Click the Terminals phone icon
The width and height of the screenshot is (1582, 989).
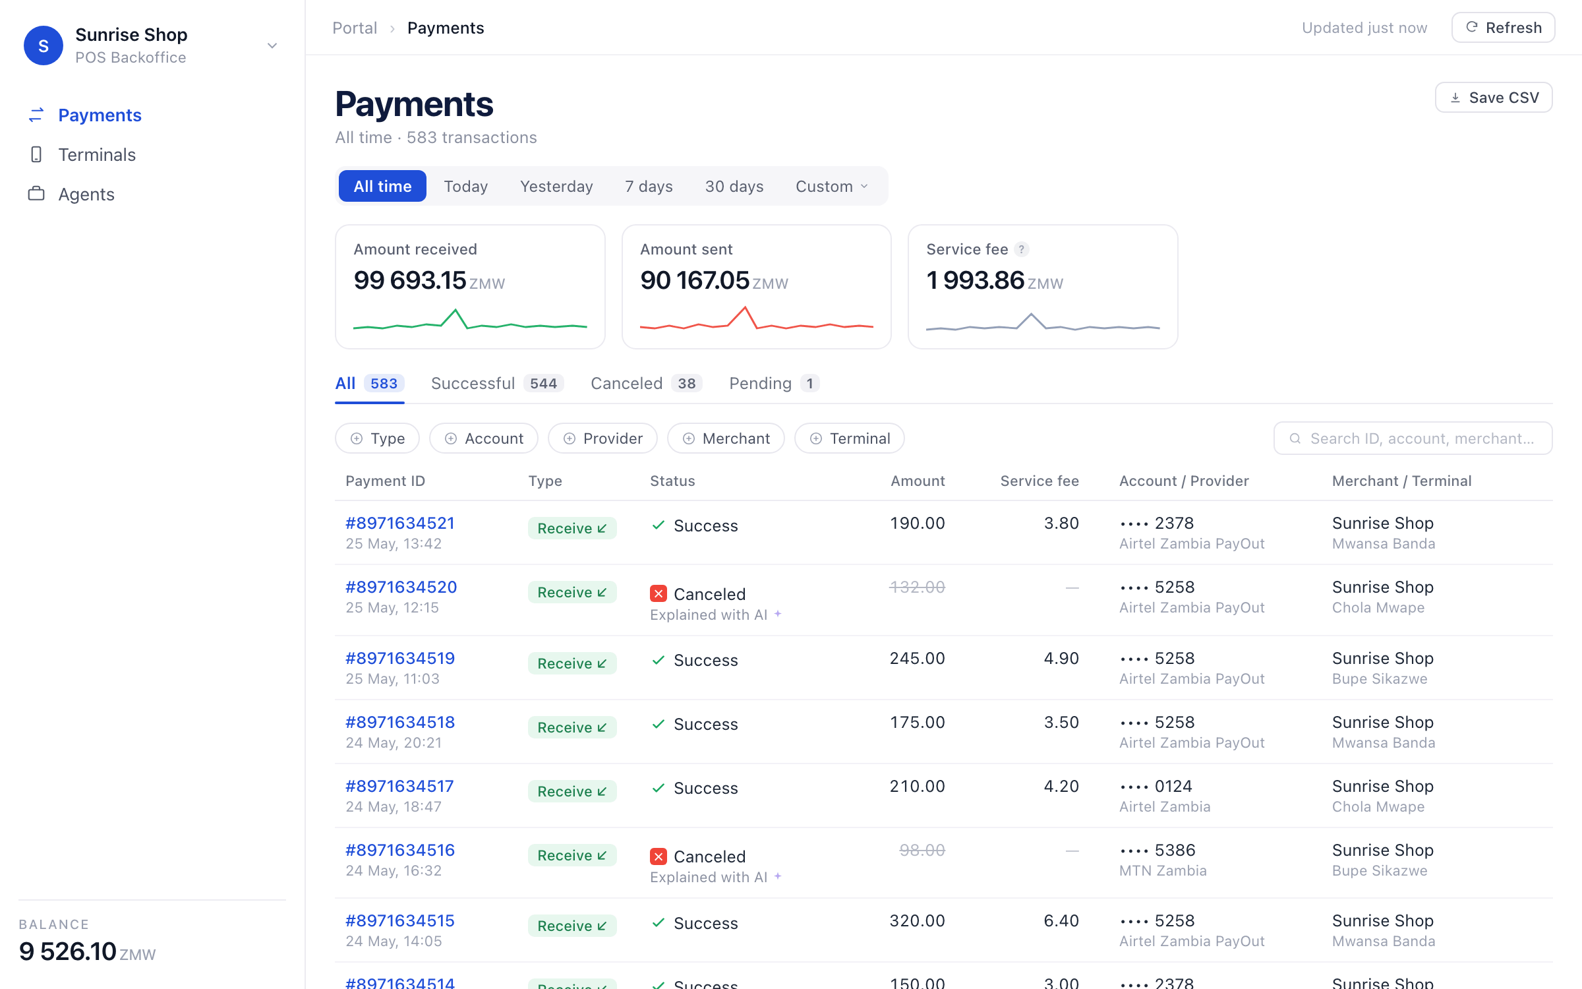pos(36,154)
